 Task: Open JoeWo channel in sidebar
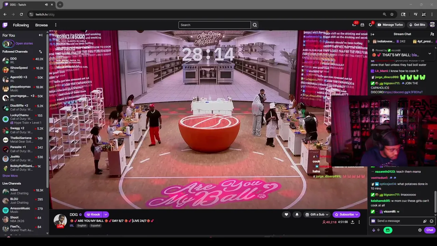(x=23, y=159)
